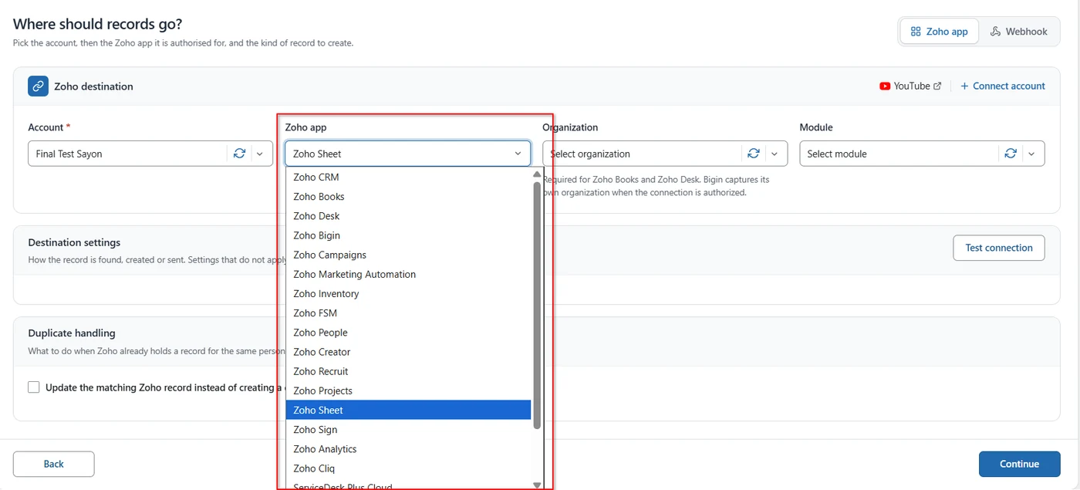The width and height of the screenshot is (1080, 490).
Task: Choose Zoho Campaigns from the list
Action: (408, 255)
